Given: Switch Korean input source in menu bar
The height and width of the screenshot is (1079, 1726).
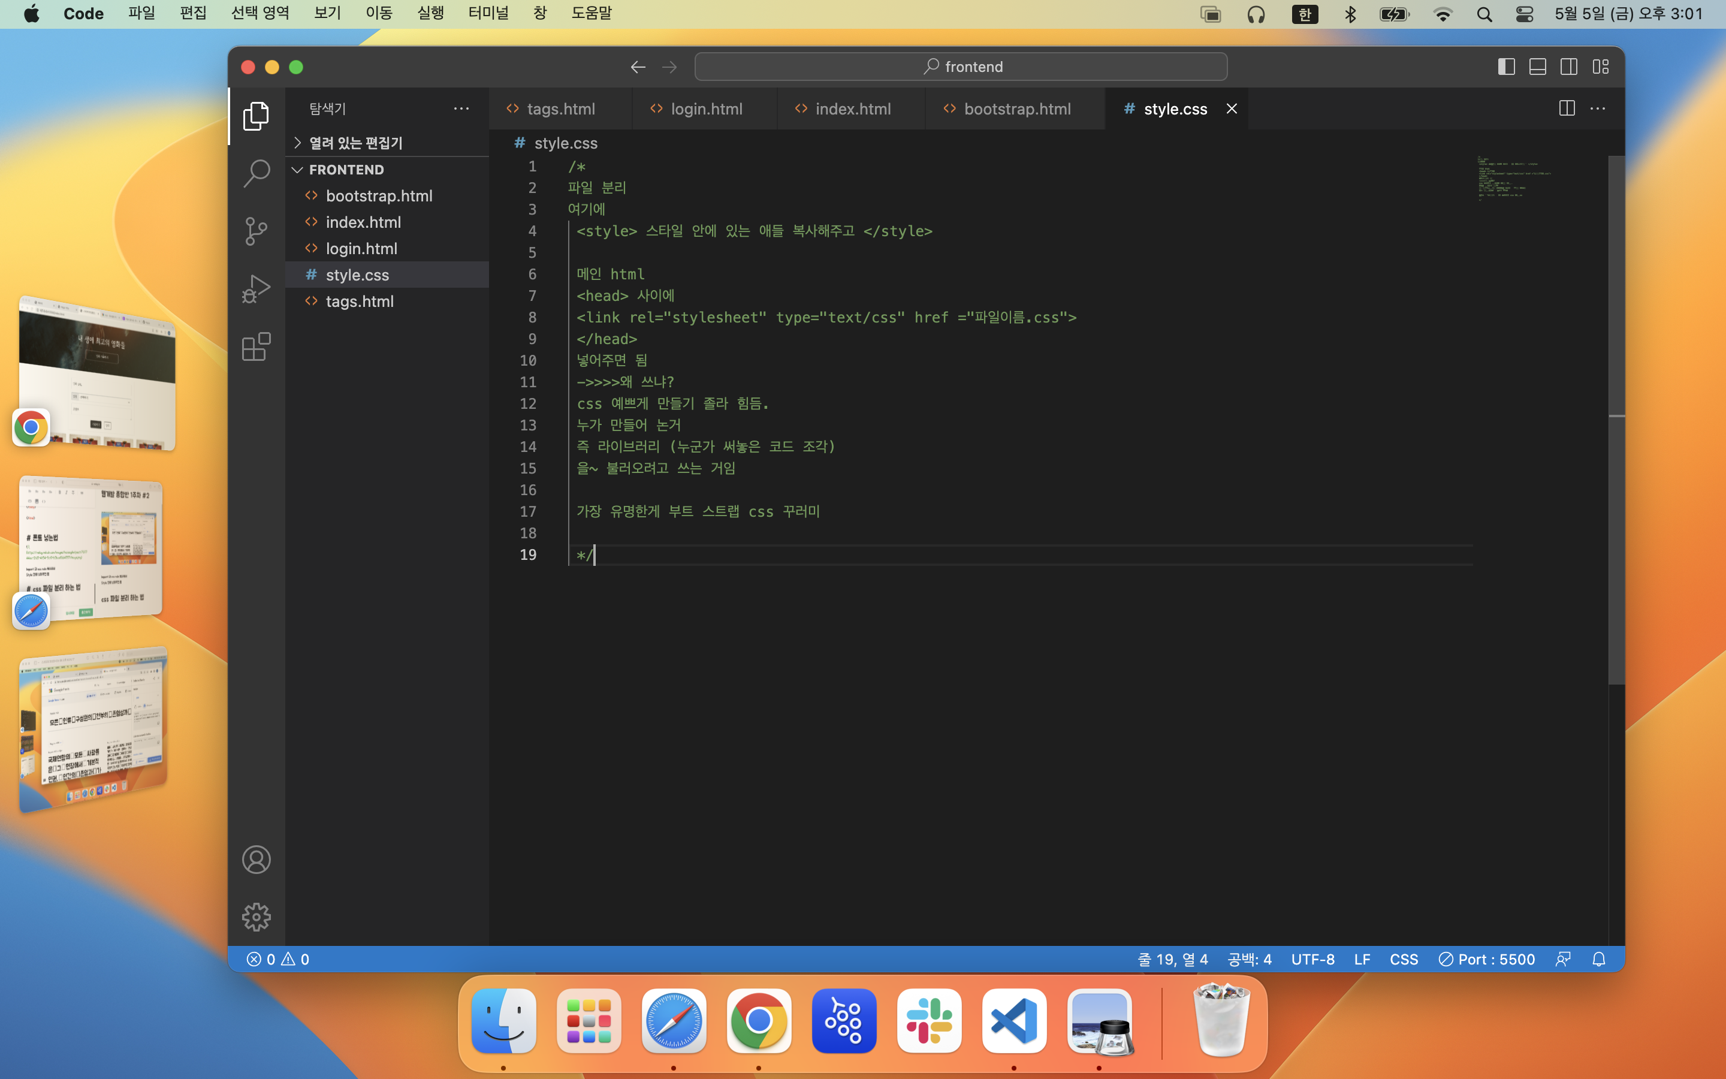Looking at the screenshot, I should click(1305, 14).
